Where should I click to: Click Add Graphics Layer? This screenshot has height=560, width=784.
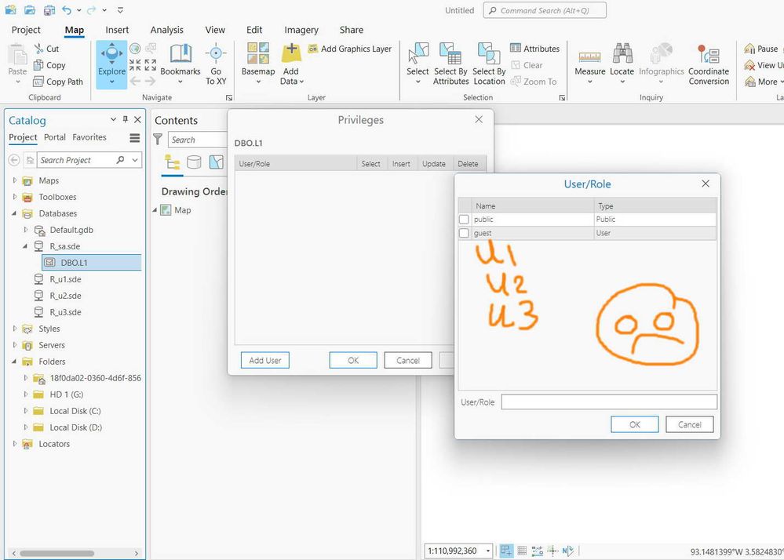[350, 49]
